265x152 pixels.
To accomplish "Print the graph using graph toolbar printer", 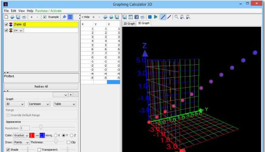I will click(142, 17).
